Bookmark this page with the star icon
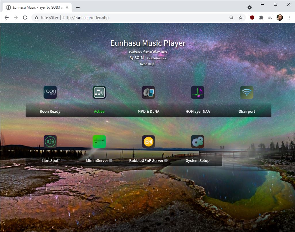295x232 pixels. pos(241,18)
